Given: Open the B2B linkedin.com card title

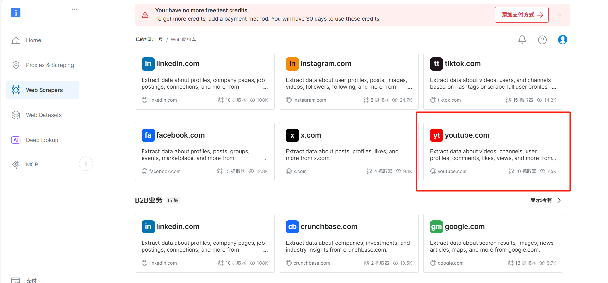Looking at the screenshot, I should click(x=178, y=227).
